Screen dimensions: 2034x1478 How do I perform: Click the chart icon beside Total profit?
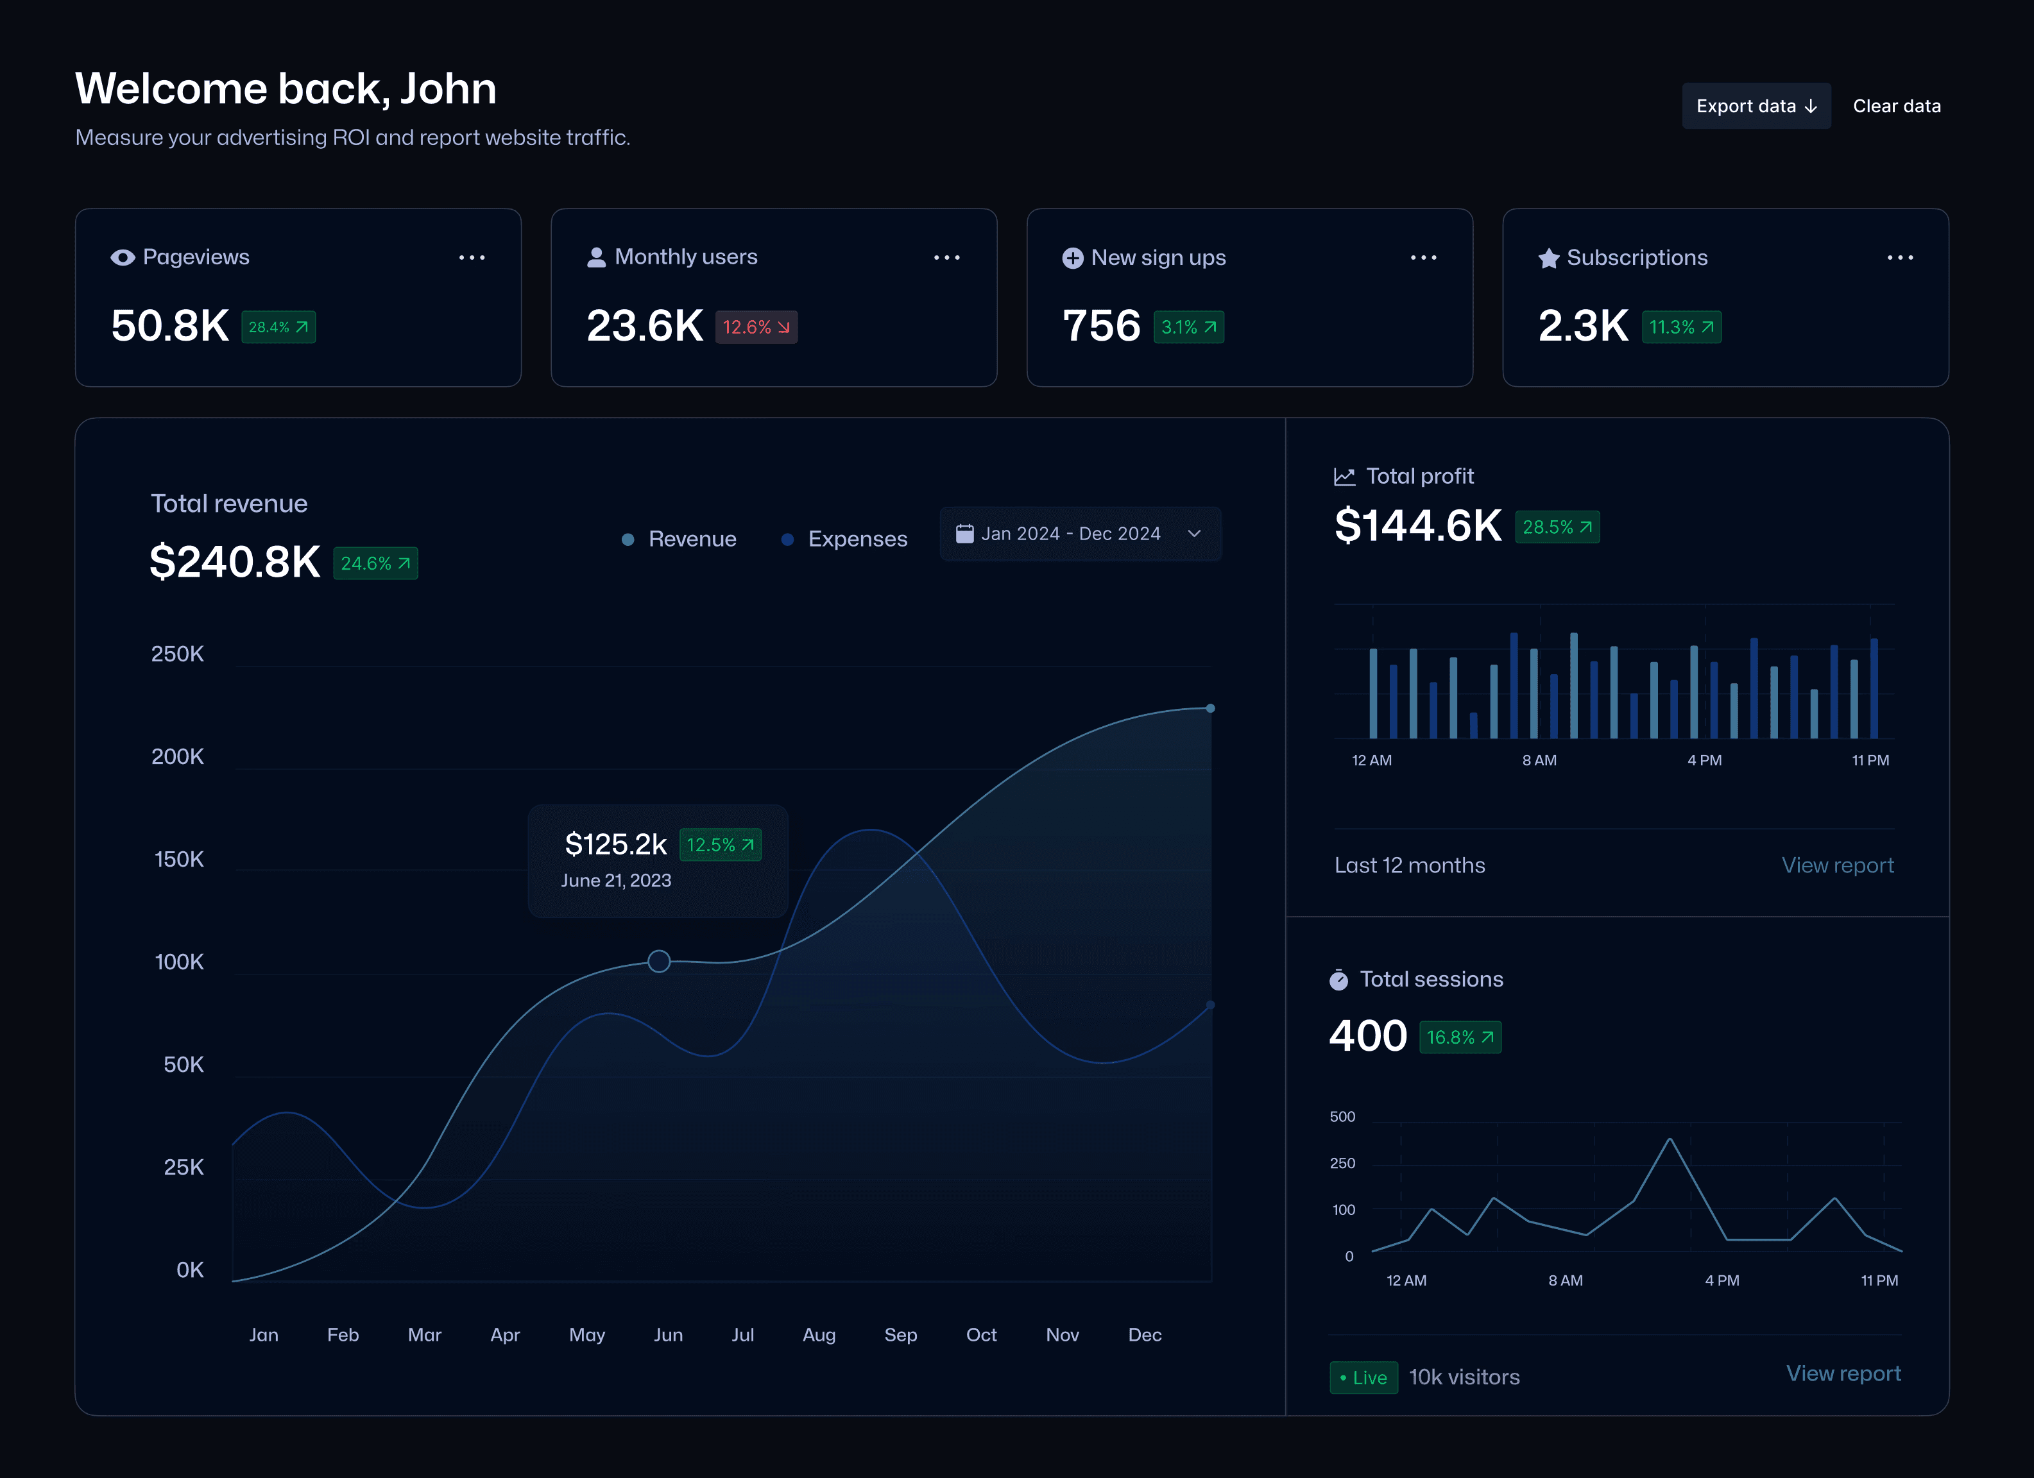[1344, 477]
